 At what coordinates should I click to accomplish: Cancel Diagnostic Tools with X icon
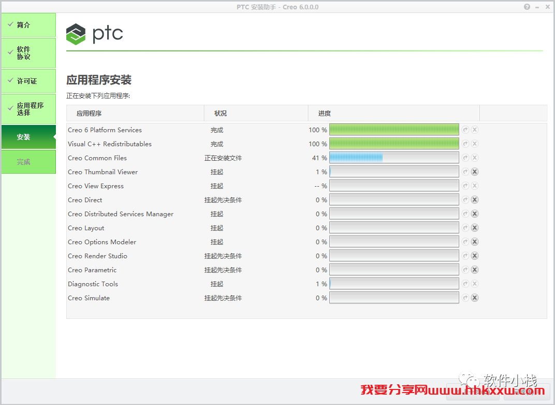click(475, 284)
